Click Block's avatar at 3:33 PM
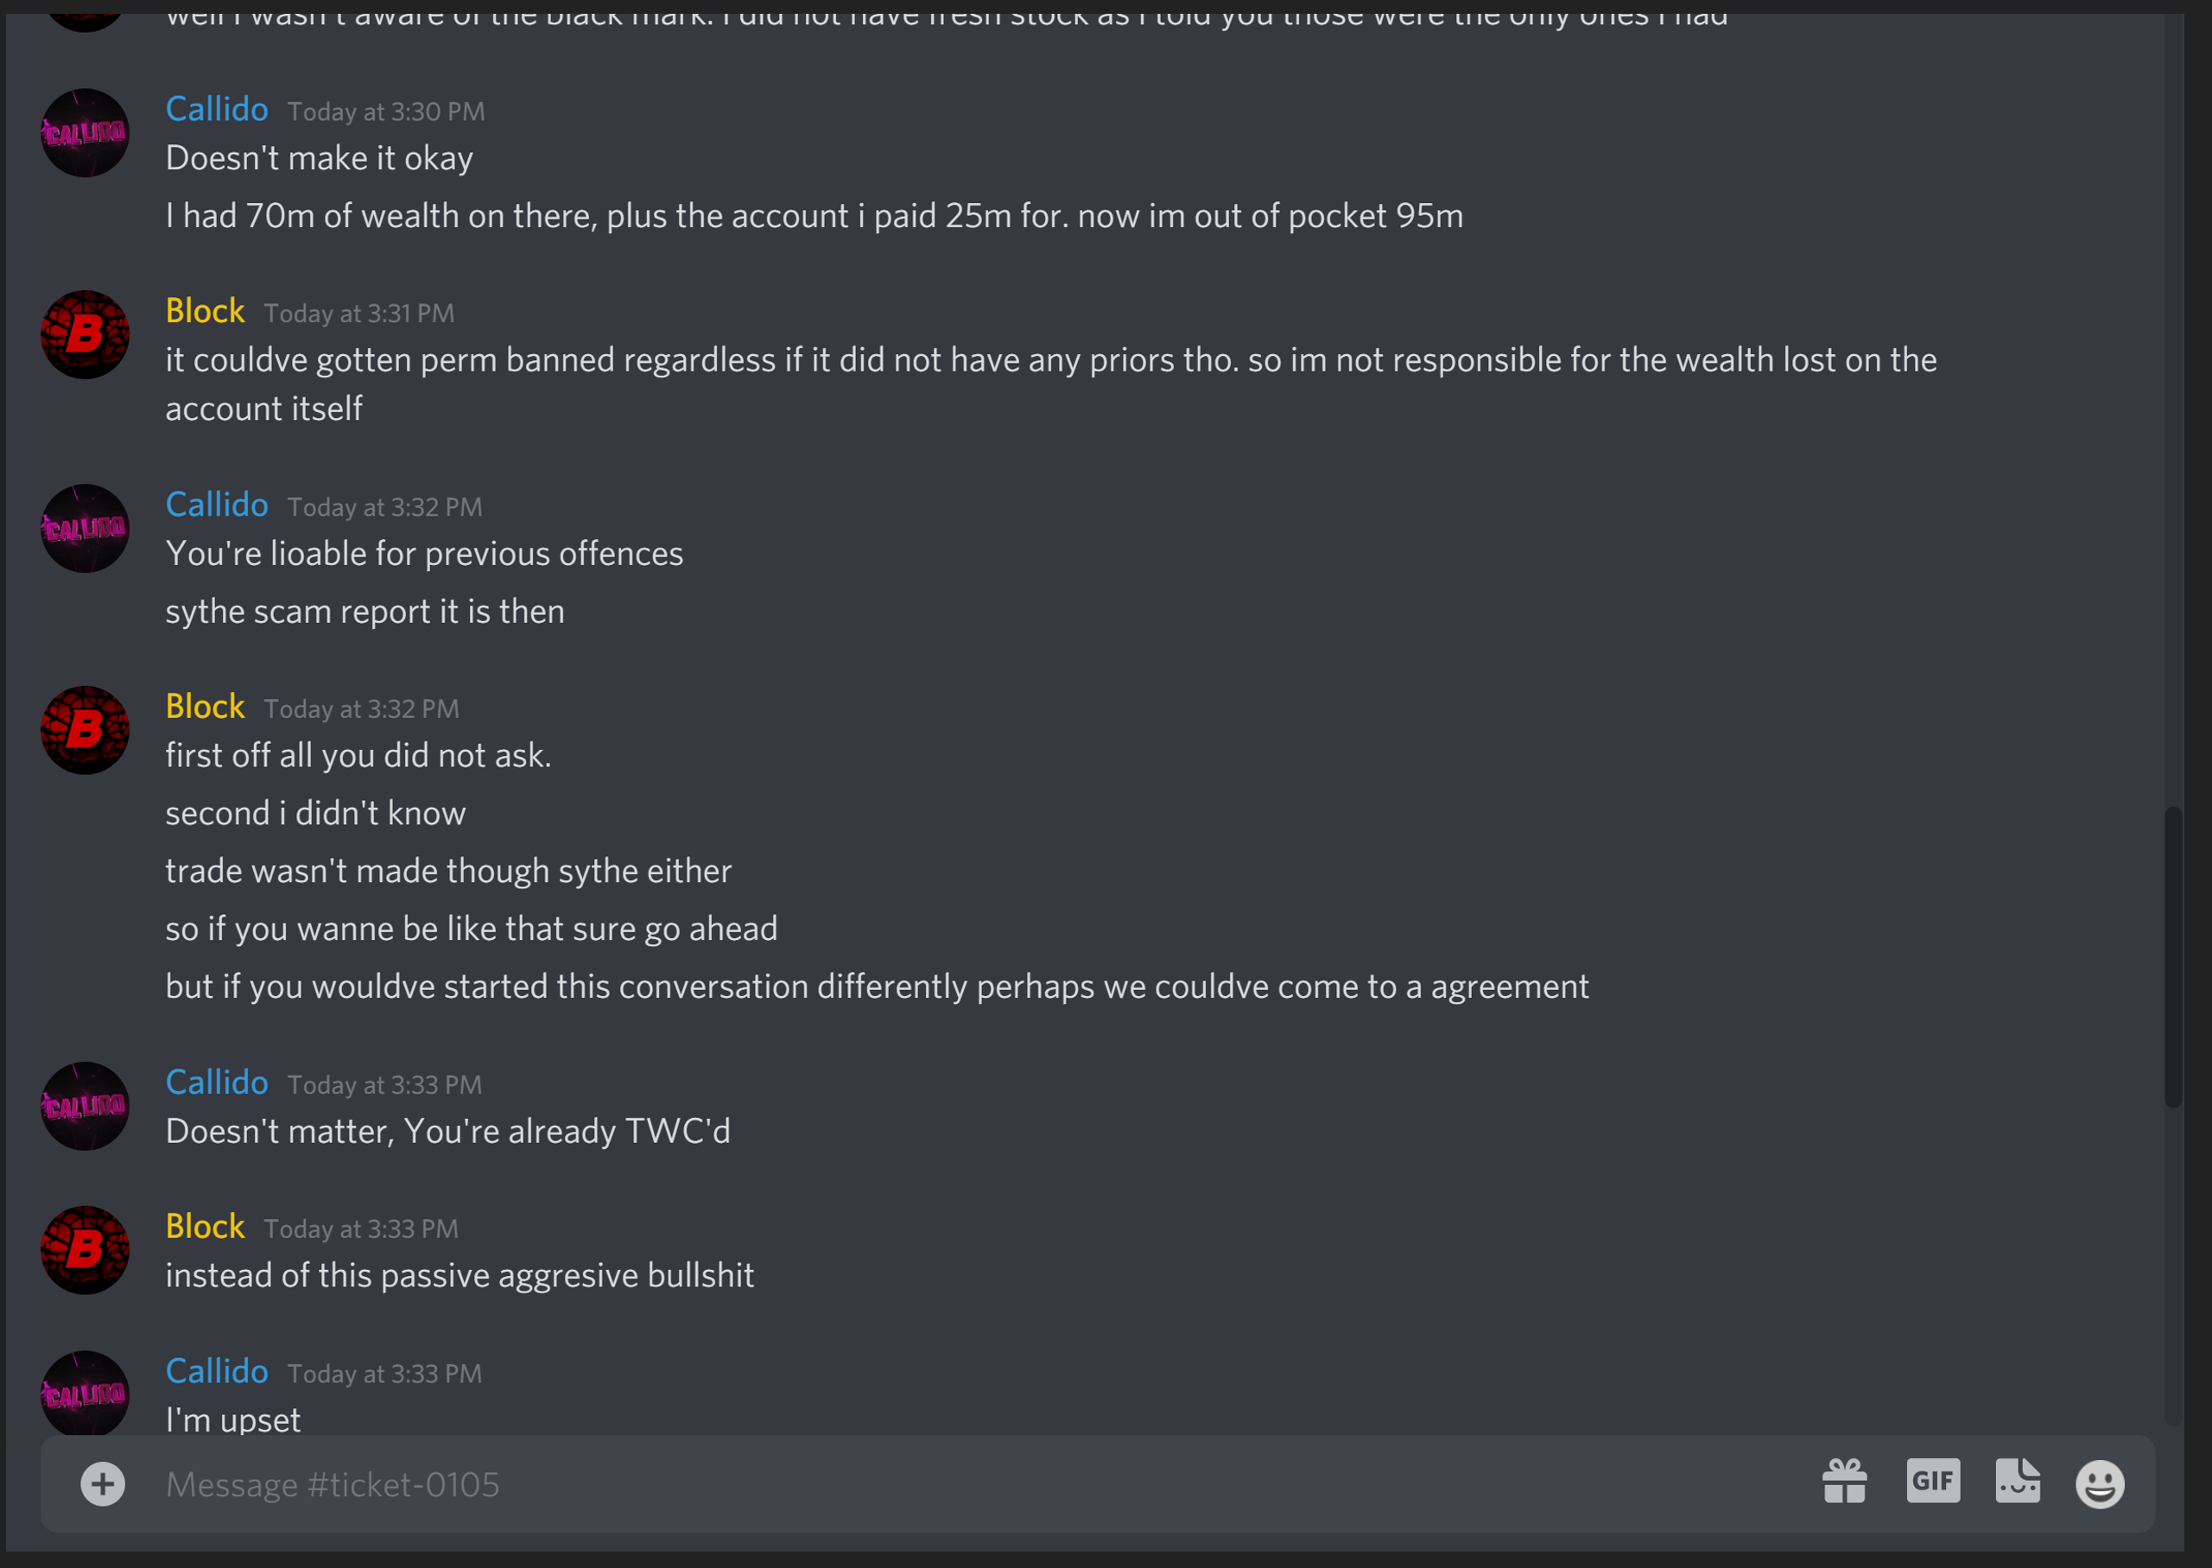2212x1568 pixels. point(85,1250)
